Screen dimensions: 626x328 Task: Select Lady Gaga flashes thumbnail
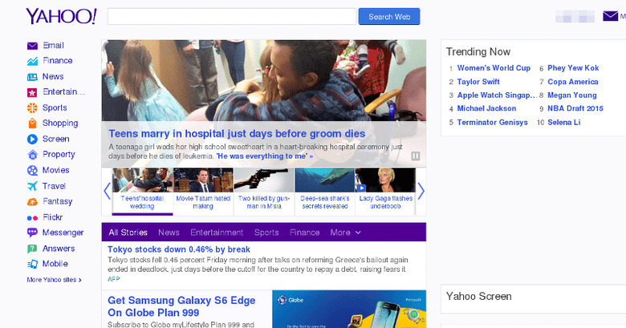pyautogui.click(x=385, y=191)
